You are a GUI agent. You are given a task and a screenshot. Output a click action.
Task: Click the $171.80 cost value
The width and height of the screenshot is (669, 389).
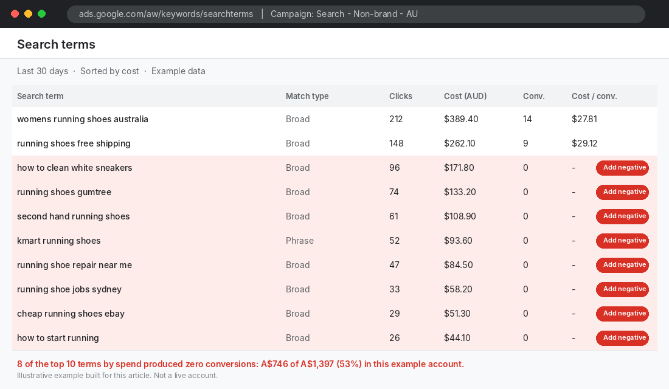[459, 168]
